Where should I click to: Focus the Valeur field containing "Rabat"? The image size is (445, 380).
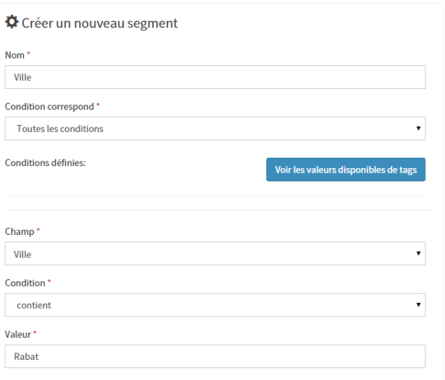coord(215,356)
